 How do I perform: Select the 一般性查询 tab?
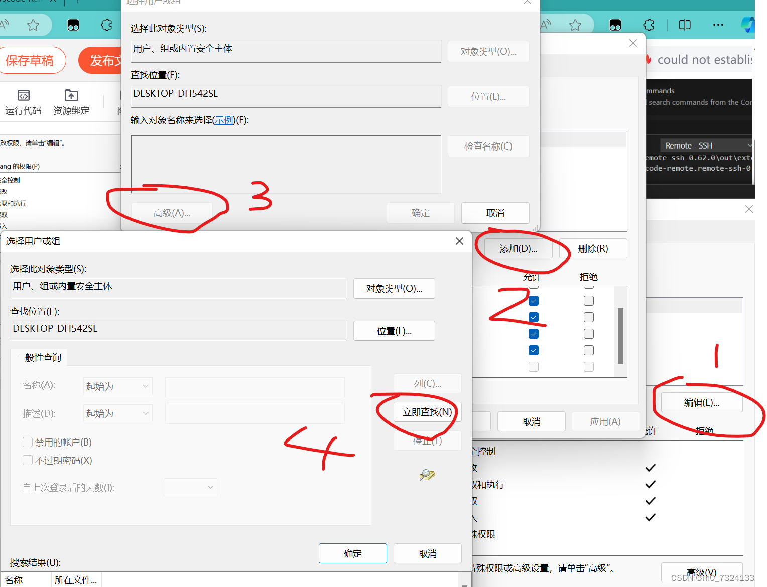click(x=39, y=357)
